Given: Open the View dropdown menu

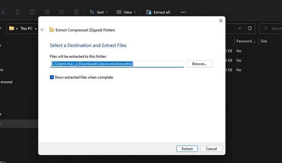Looking at the screenshot, I should pos(126,12).
